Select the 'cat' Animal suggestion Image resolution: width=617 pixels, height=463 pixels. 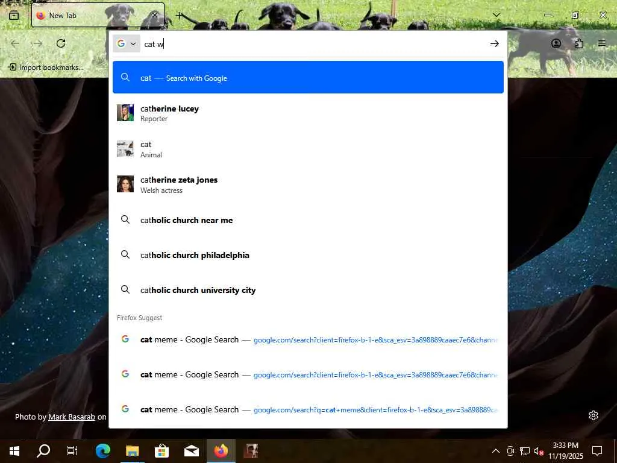coord(308,149)
